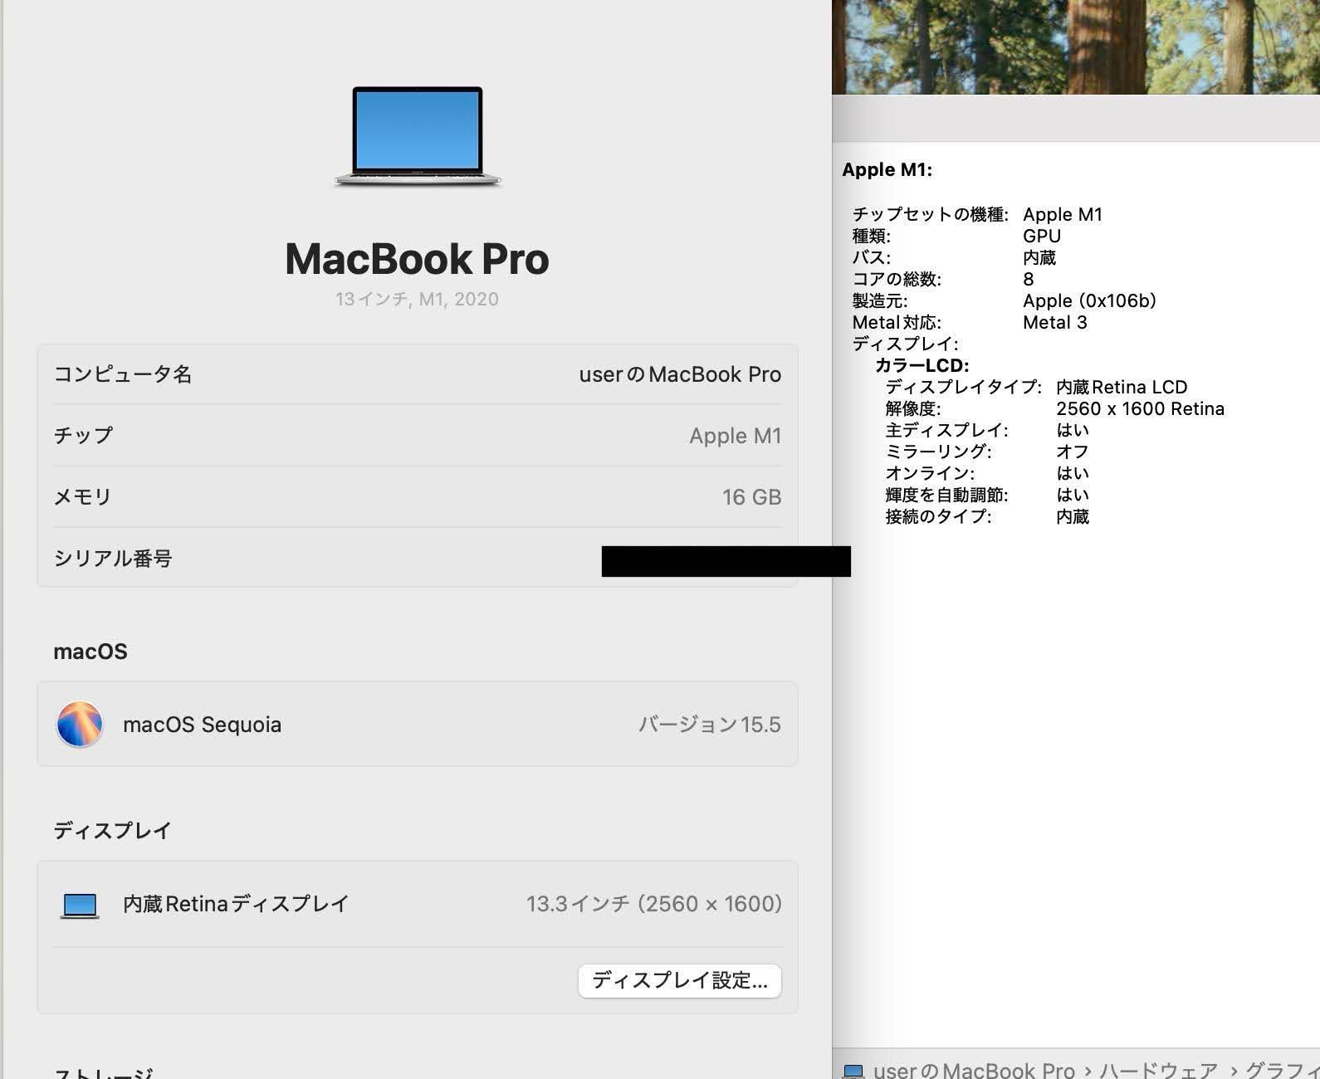Click the 'バージョン15.5' version text
This screenshot has width=1320, height=1079.
pyautogui.click(x=710, y=725)
